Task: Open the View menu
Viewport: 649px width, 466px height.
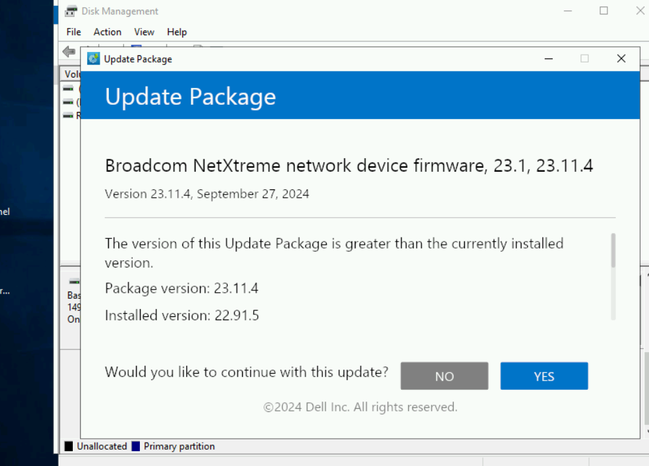Action: tap(144, 32)
